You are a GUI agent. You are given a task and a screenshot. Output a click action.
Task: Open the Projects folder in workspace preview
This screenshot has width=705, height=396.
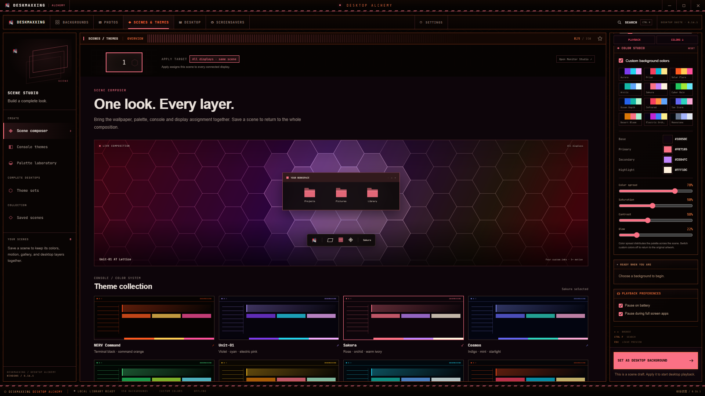pyautogui.click(x=310, y=195)
